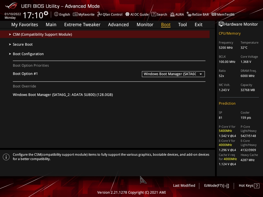Viewport: 263px width, 197px height.
Task: Toggle ReSize BAR icon
Action: [x=189, y=14]
